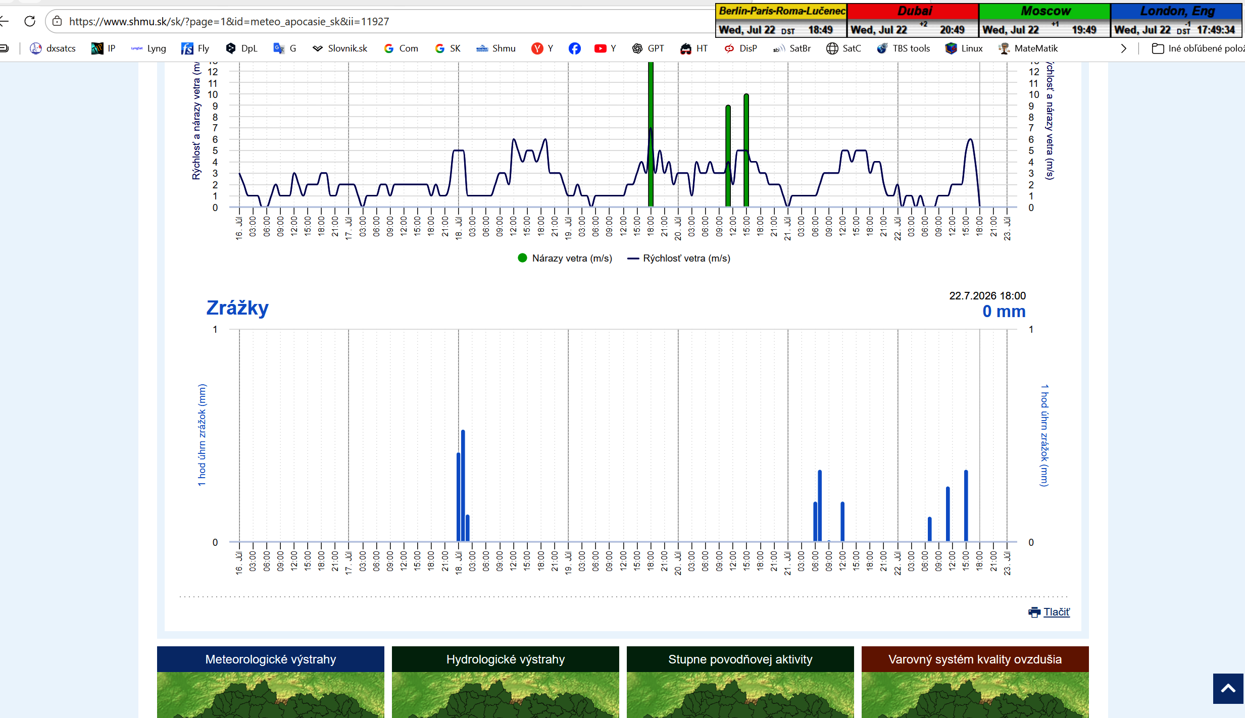This screenshot has height=718, width=1245.
Task: Open Varovný systém kvality ovzdušia tile
Action: click(975, 682)
